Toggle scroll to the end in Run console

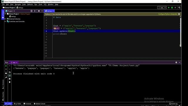tap(10, 75)
